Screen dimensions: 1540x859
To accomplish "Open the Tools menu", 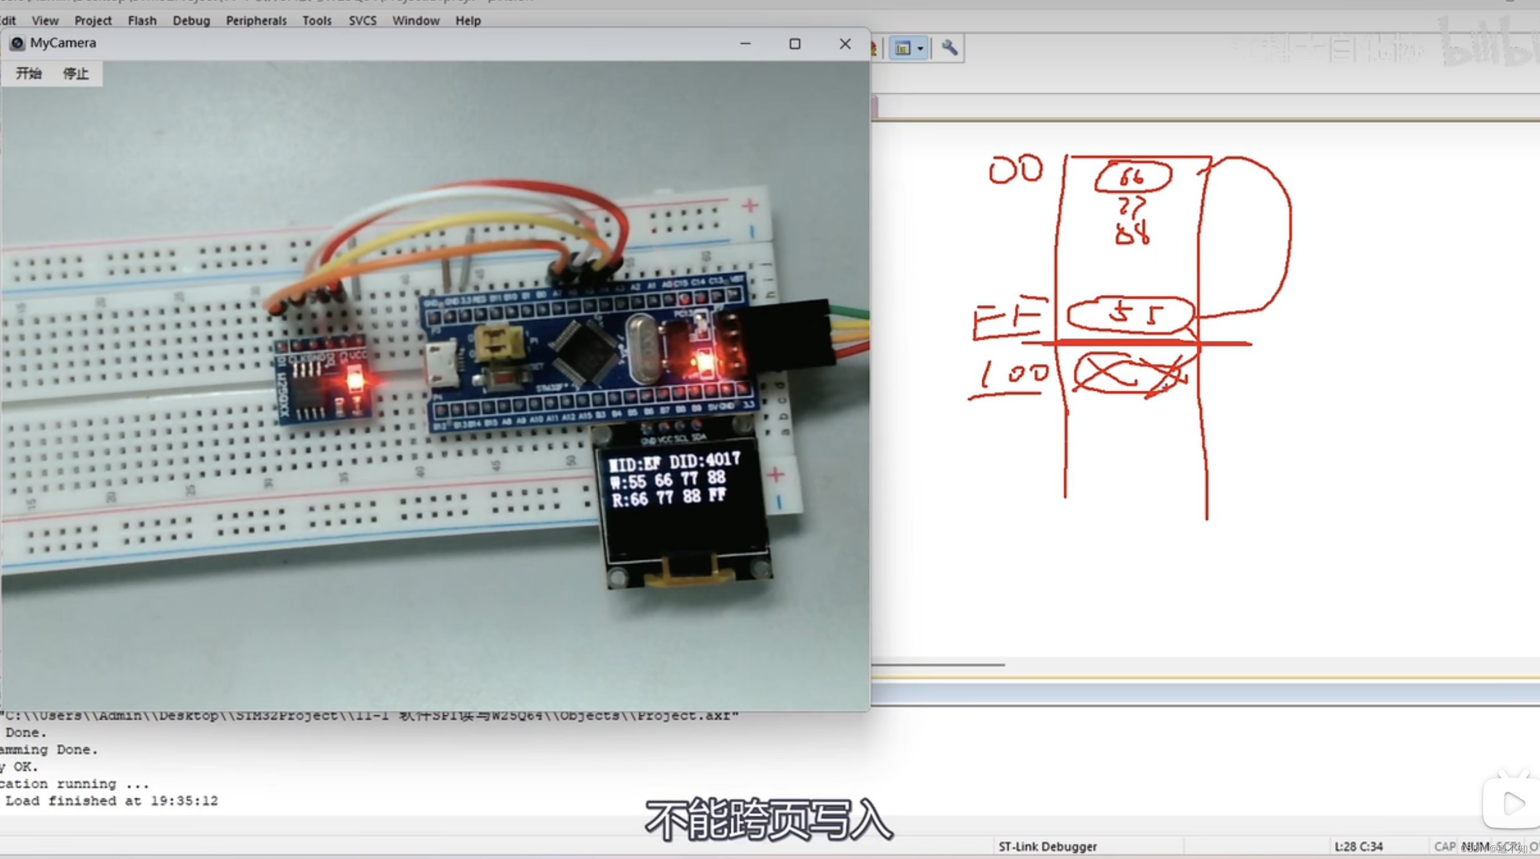I will coord(316,20).
